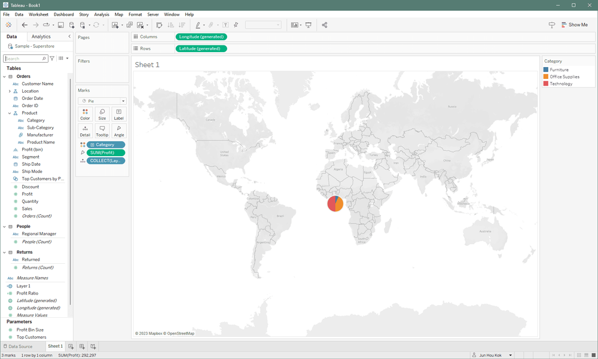The image size is (598, 359).
Task: Click the Angle button in Marks card
Action: point(119,131)
